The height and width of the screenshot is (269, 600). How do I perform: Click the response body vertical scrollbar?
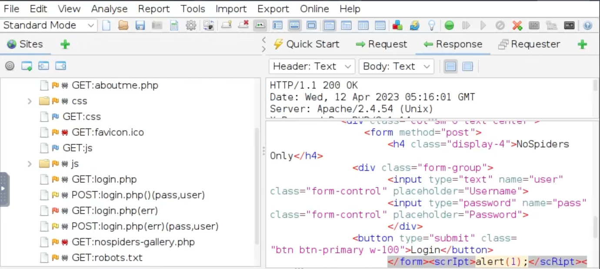pos(596,228)
